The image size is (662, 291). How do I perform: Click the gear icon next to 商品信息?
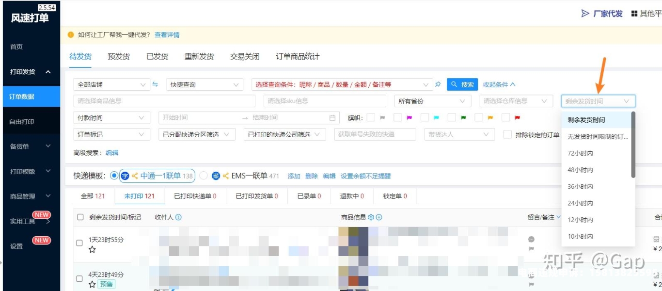click(371, 217)
